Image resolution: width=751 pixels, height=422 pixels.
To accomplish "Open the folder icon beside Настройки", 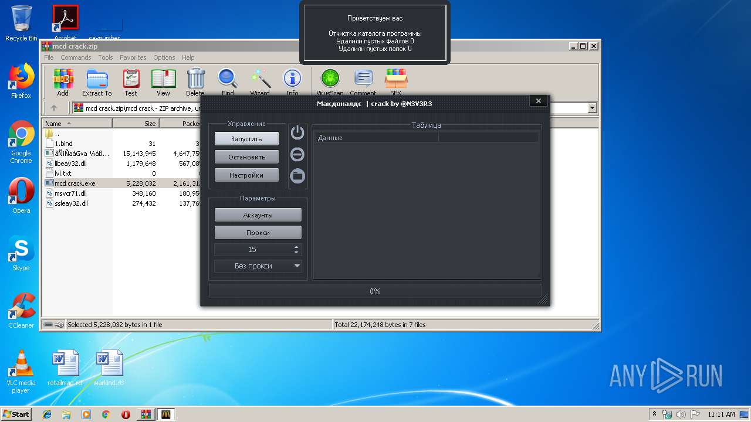I will coord(297,175).
